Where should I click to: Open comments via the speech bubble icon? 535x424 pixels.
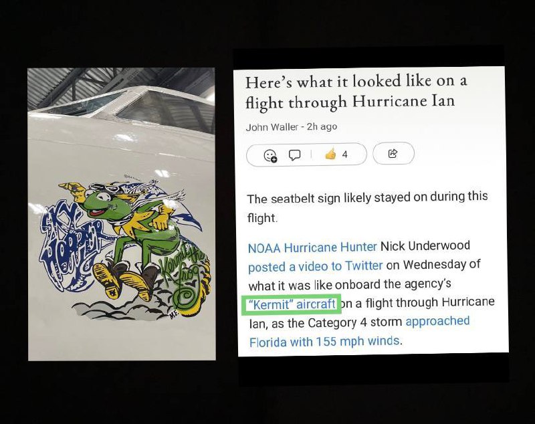click(x=294, y=155)
